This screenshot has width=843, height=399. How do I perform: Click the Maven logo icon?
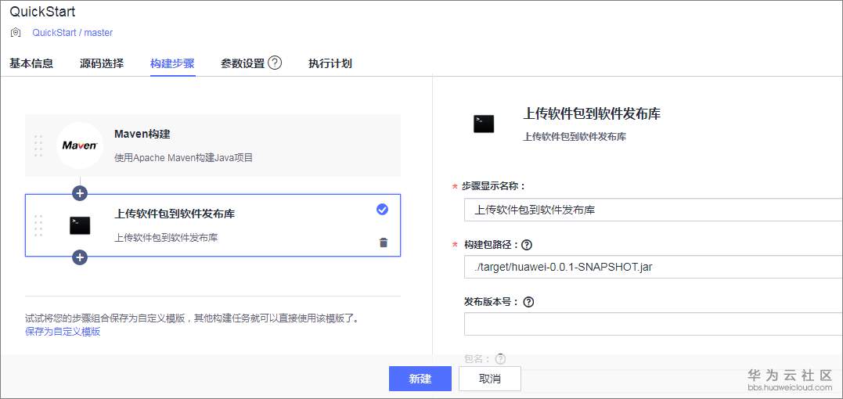(80, 146)
